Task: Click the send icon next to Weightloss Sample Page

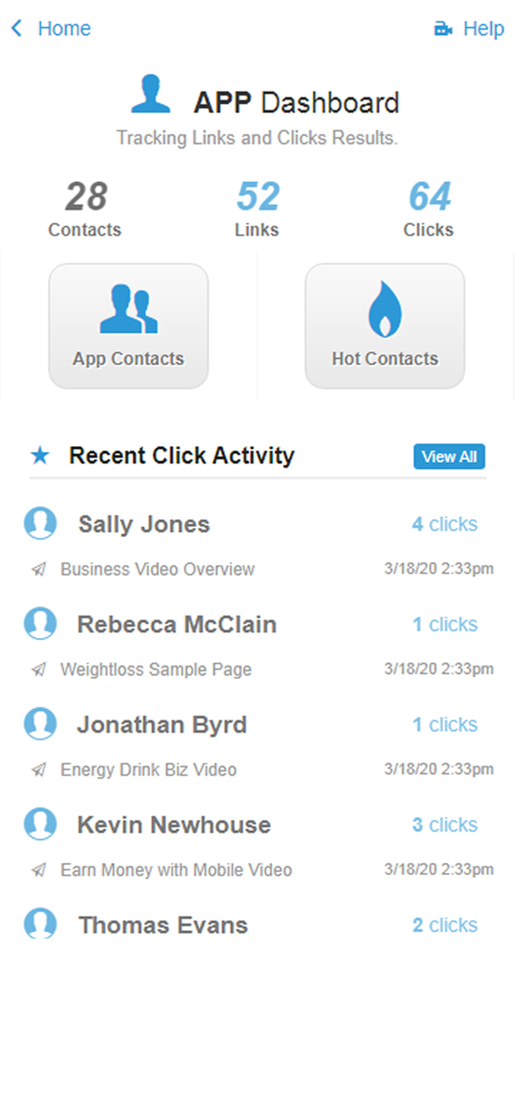Action: [39, 669]
